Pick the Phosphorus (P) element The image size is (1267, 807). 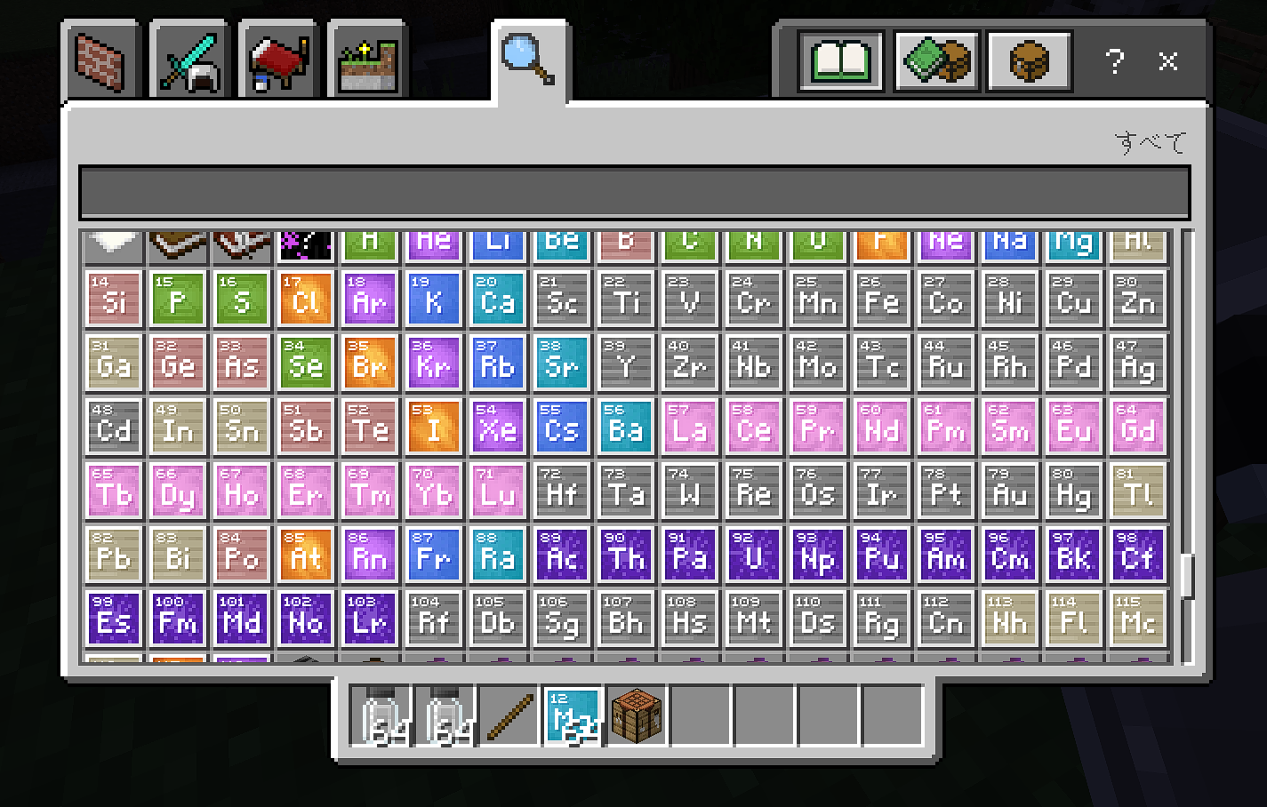tap(178, 299)
